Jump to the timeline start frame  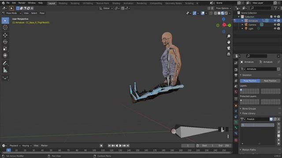pos(109,146)
